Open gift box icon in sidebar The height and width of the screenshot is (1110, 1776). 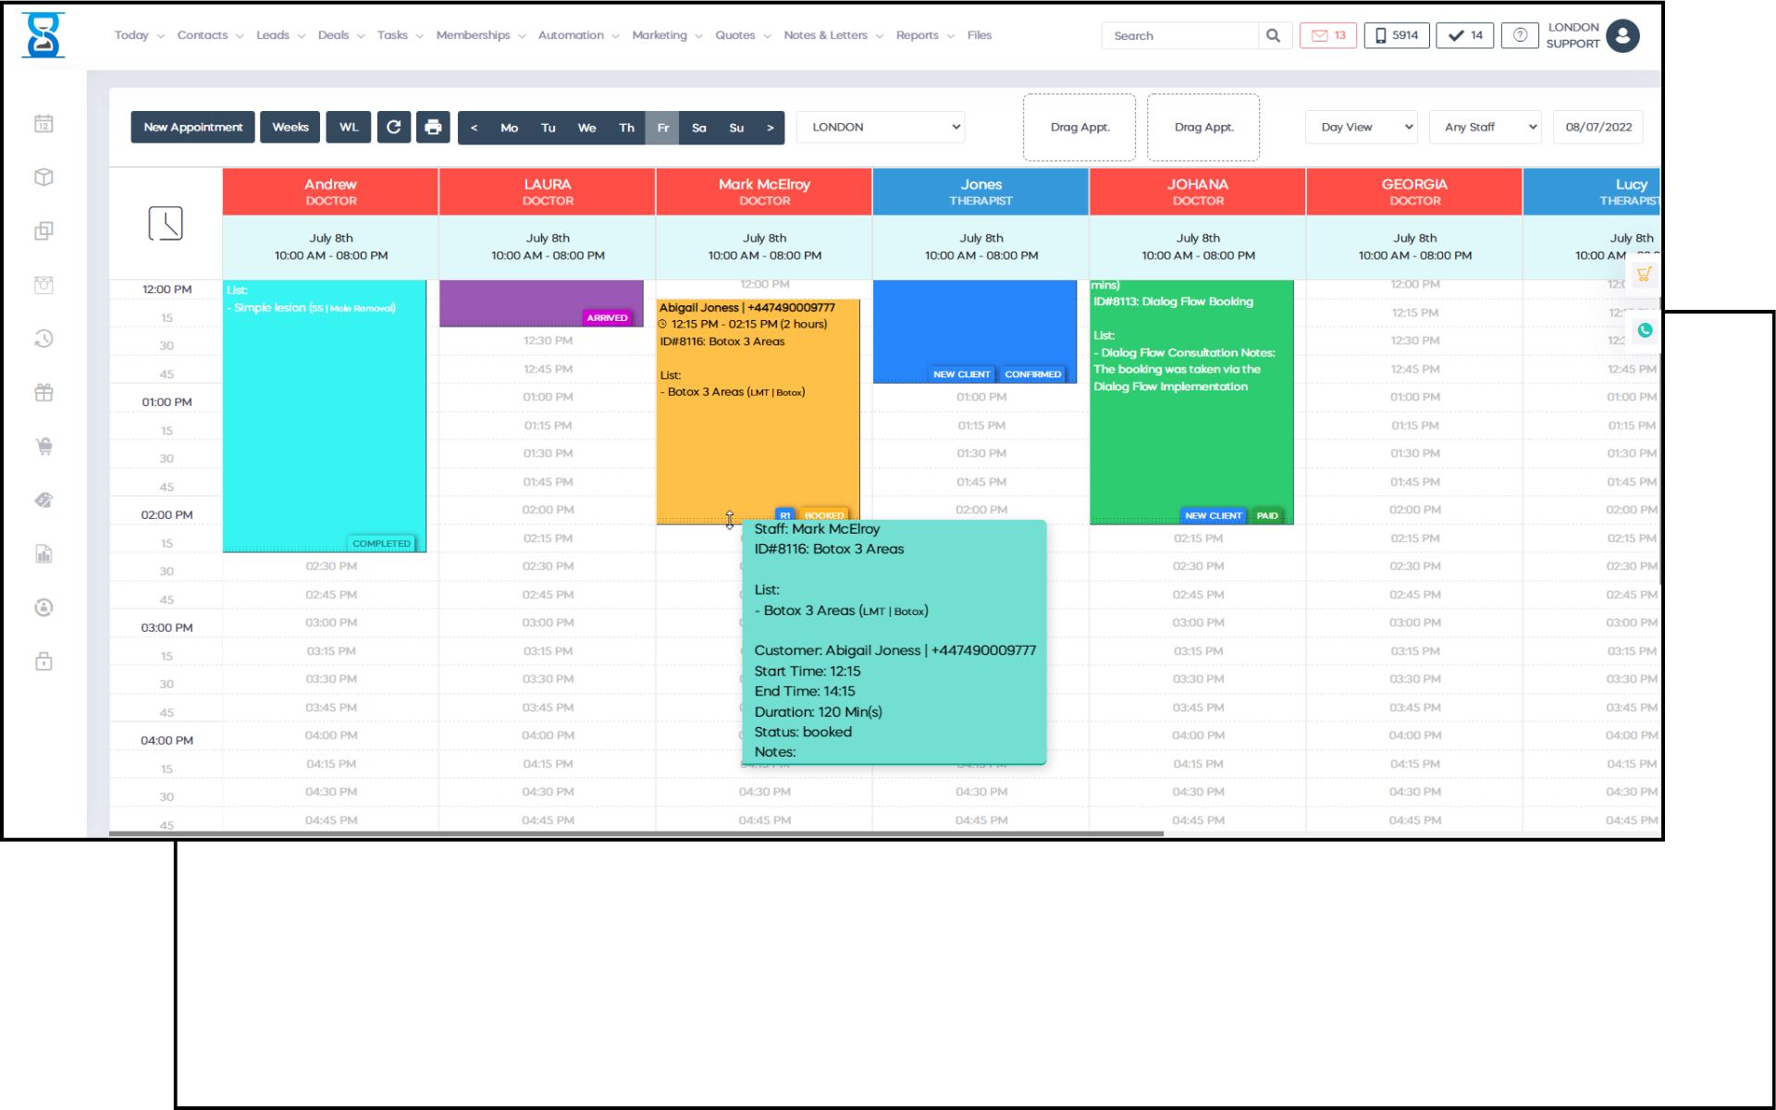(43, 392)
